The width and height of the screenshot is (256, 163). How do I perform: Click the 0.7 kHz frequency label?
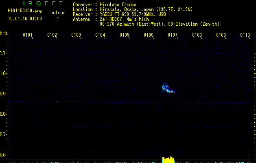coord(3,134)
